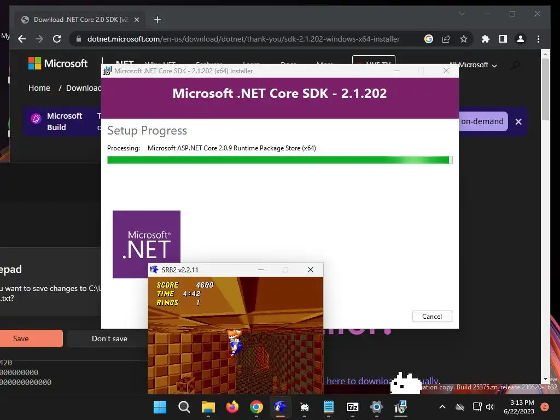
Task: Click the on-demand banner button
Action: click(482, 121)
